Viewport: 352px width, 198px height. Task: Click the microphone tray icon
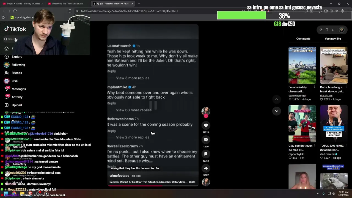click(x=323, y=194)
